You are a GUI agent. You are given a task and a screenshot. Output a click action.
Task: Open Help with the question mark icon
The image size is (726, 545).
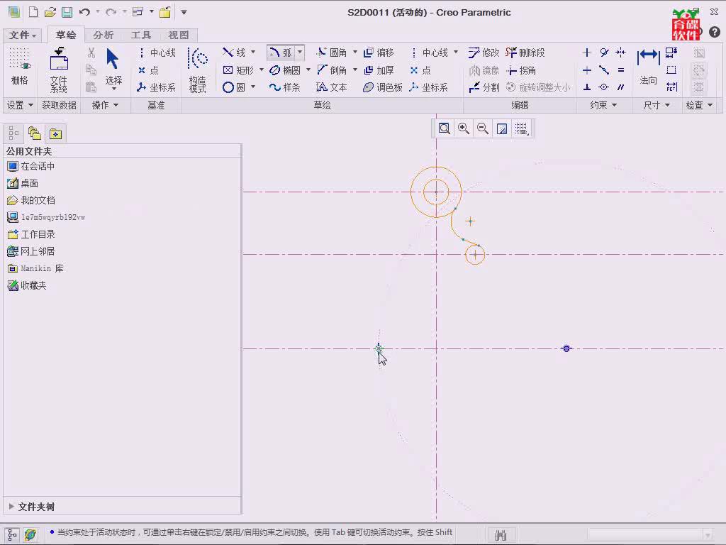715,31
